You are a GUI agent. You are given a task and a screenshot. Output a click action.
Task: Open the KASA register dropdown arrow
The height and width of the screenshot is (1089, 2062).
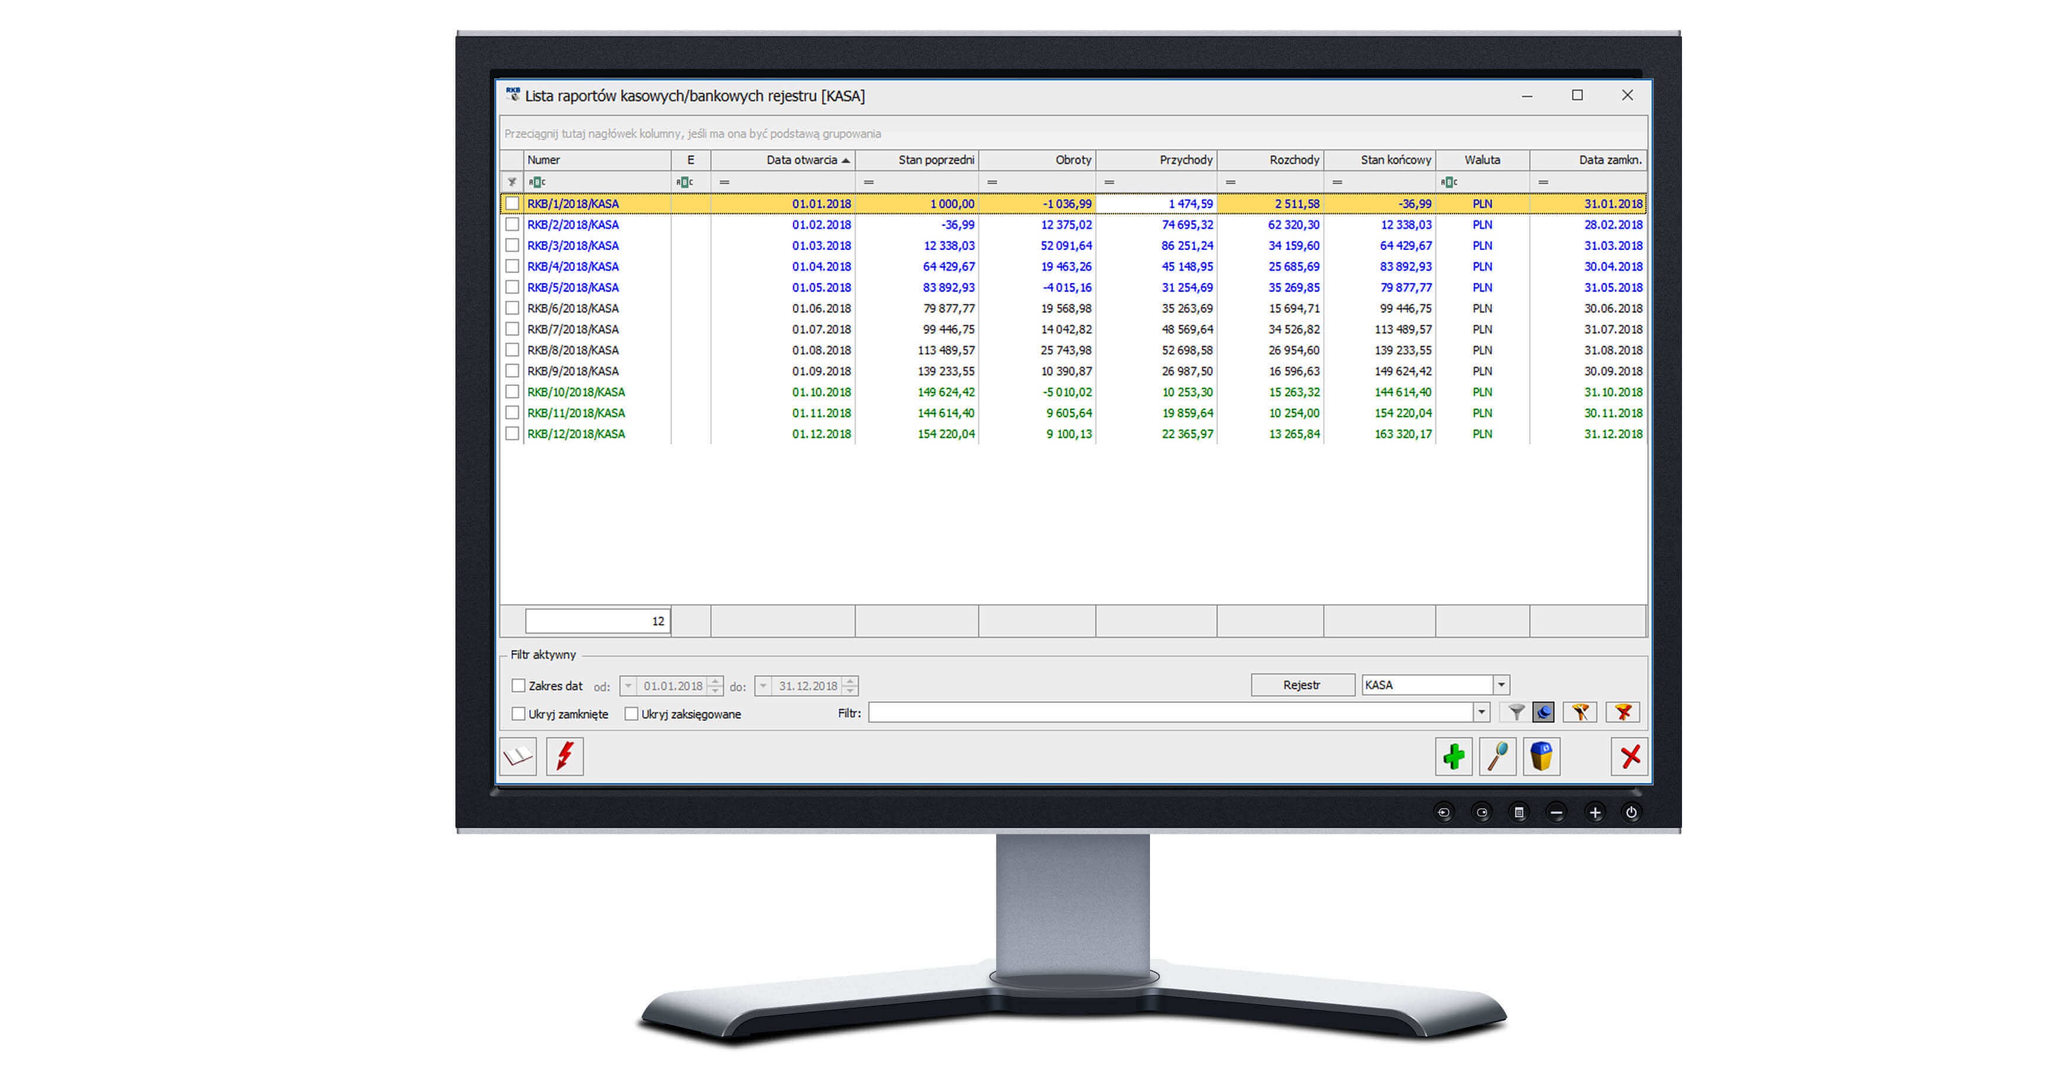[1502, 685]
